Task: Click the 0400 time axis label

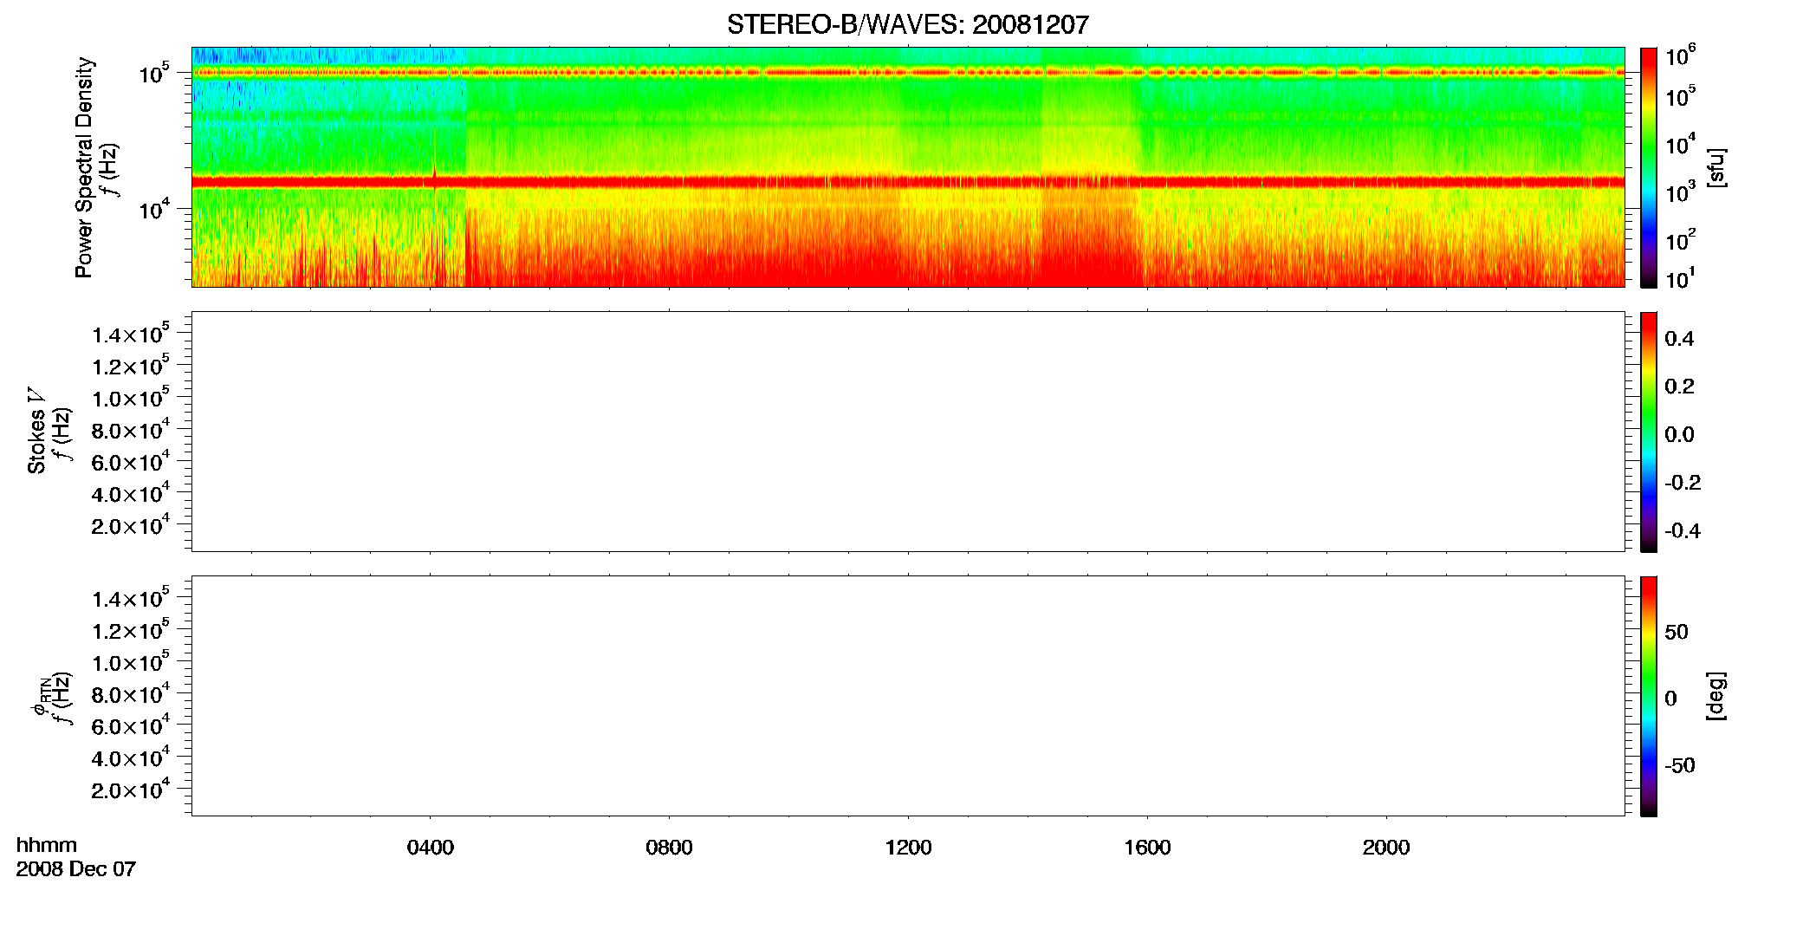Action: pyautogui.click(x=431, y=848)
